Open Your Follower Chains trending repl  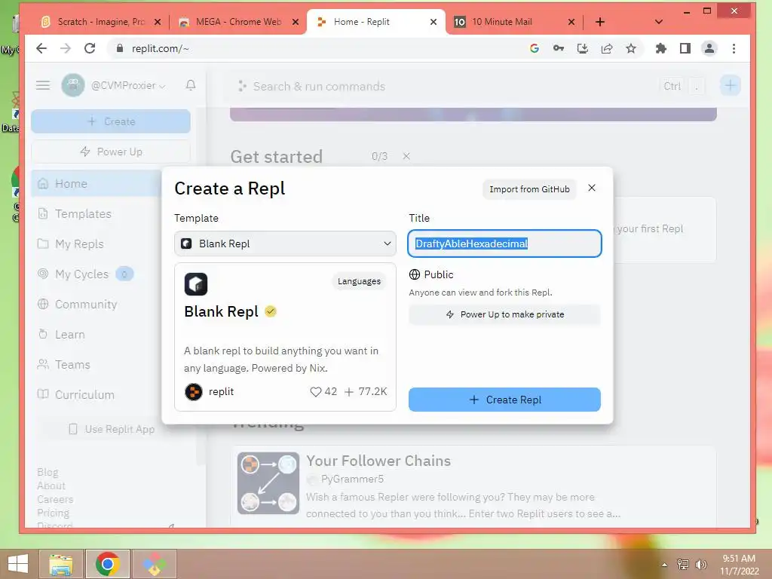click(x=378, y=461)
